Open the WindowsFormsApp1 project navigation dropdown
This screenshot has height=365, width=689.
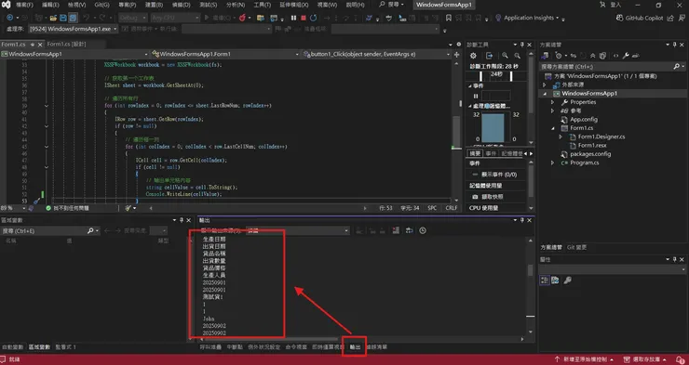click(75, 55)
